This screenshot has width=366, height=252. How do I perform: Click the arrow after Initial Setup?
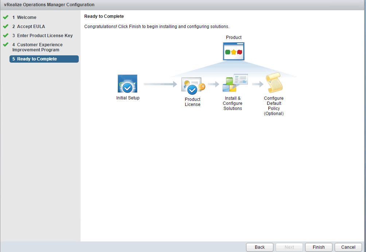160,84
